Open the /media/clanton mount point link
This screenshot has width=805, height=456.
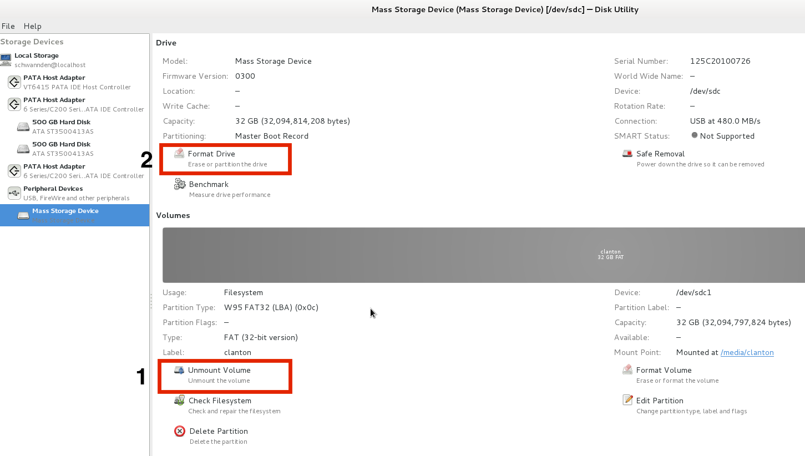point(747,352)
